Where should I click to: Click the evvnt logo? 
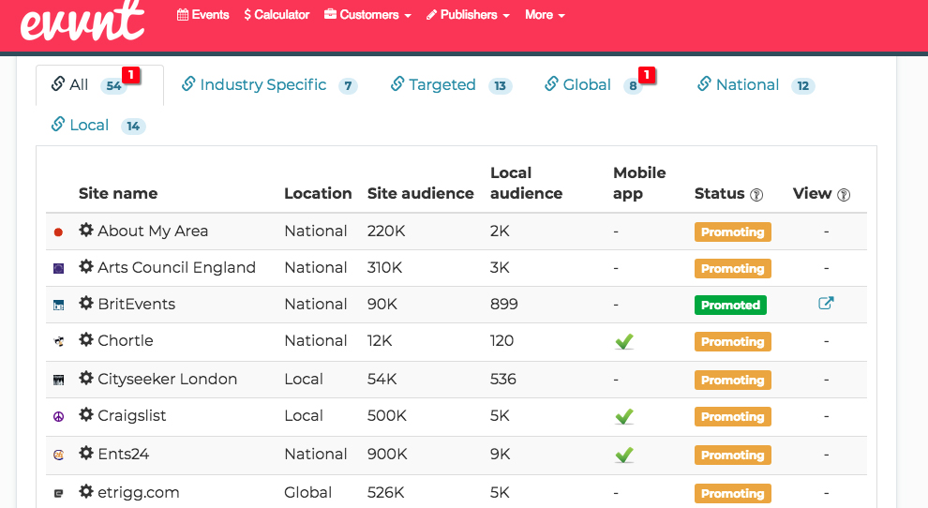coord(82,22)
